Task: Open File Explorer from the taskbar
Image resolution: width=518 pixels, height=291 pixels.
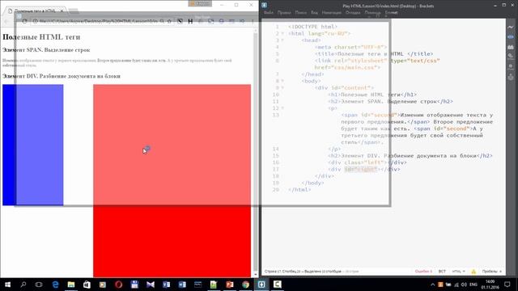Action: pos(71,285)
